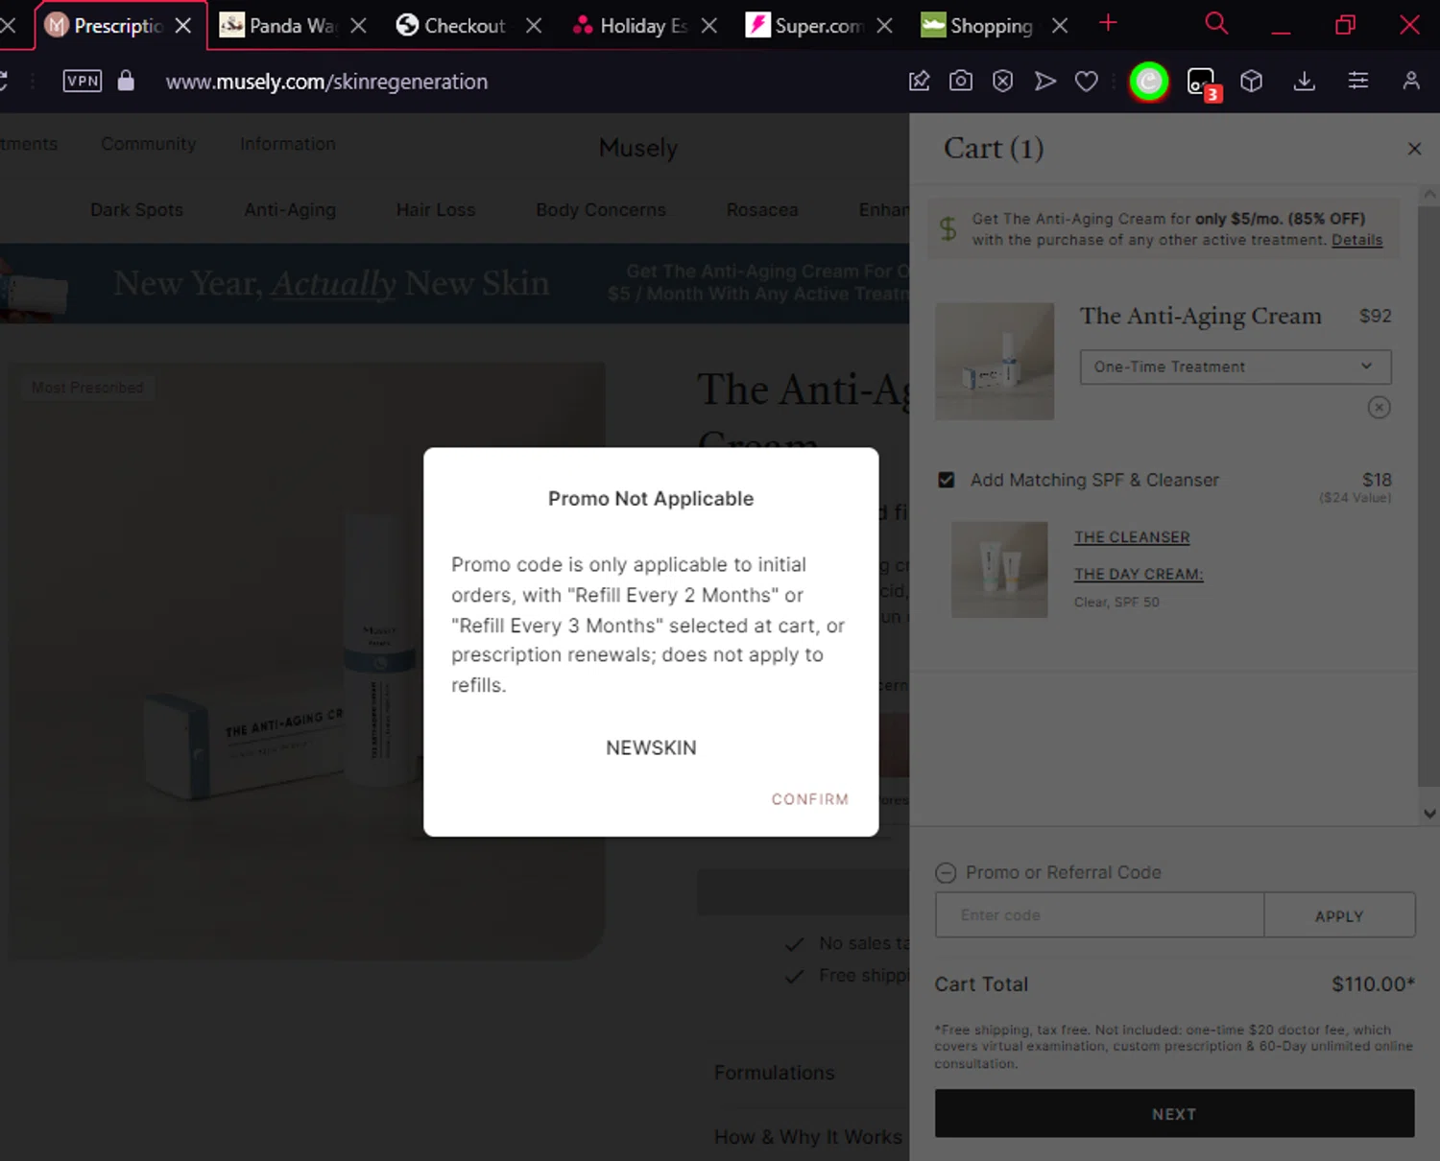Click the downloads icon
This screenshot has height=1161, width=1440.
(1304, 82)
